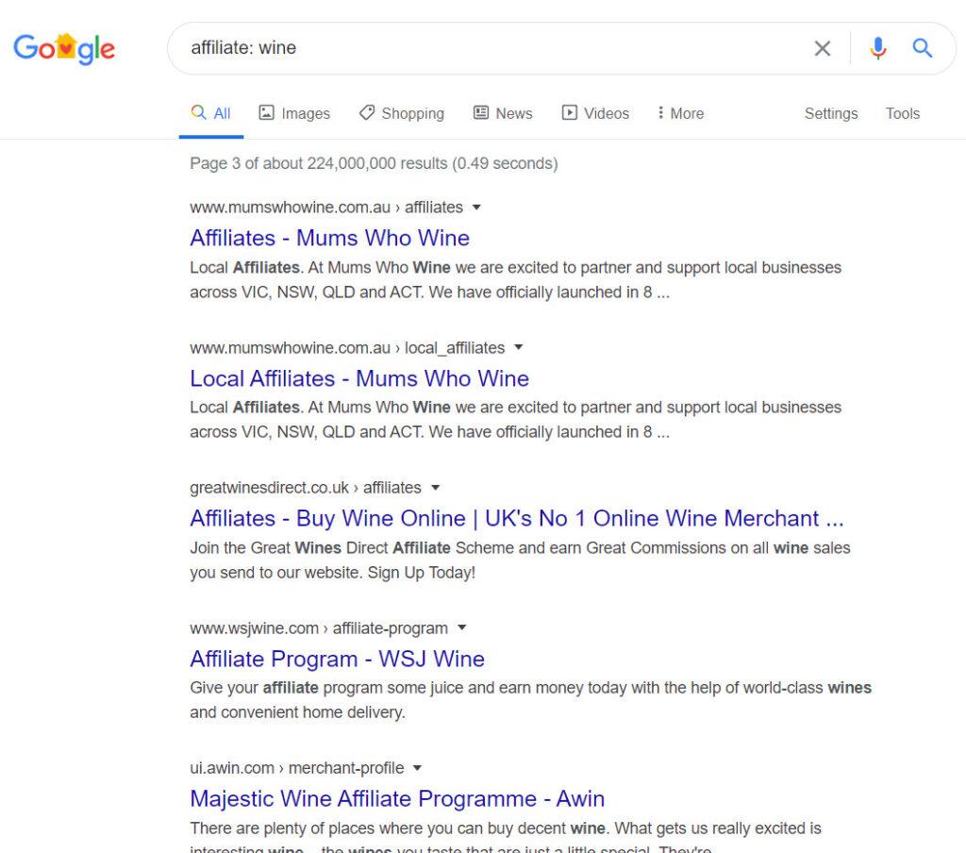Expand options for the Mums Who Wine result
This screenshot has width=966, height=853.
pyautogui.click(x=477, y=208)
